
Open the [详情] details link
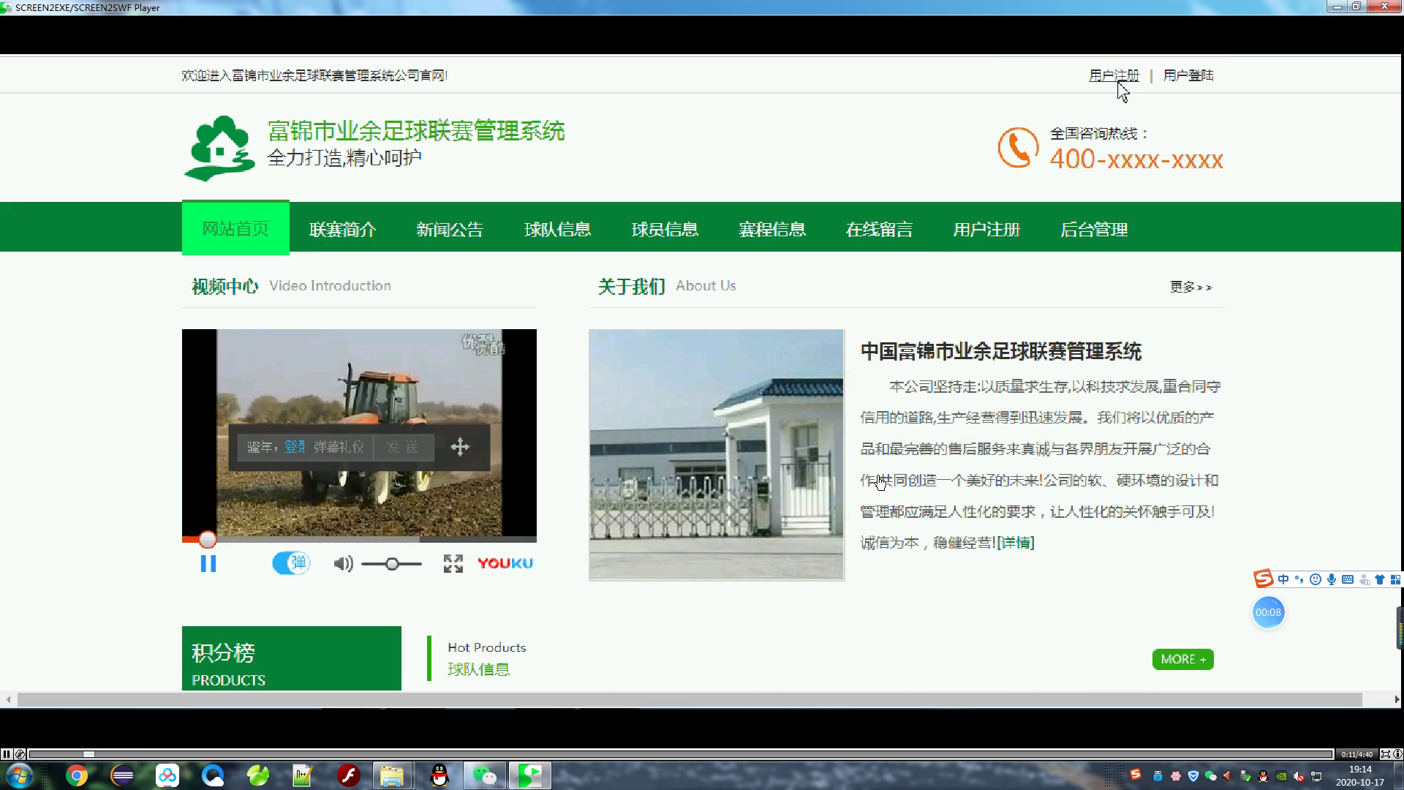pos(1016,543)
